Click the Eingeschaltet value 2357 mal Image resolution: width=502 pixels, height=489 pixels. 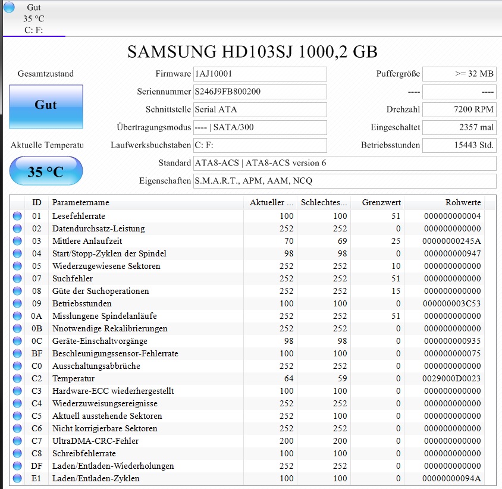(x=459, y=127)
